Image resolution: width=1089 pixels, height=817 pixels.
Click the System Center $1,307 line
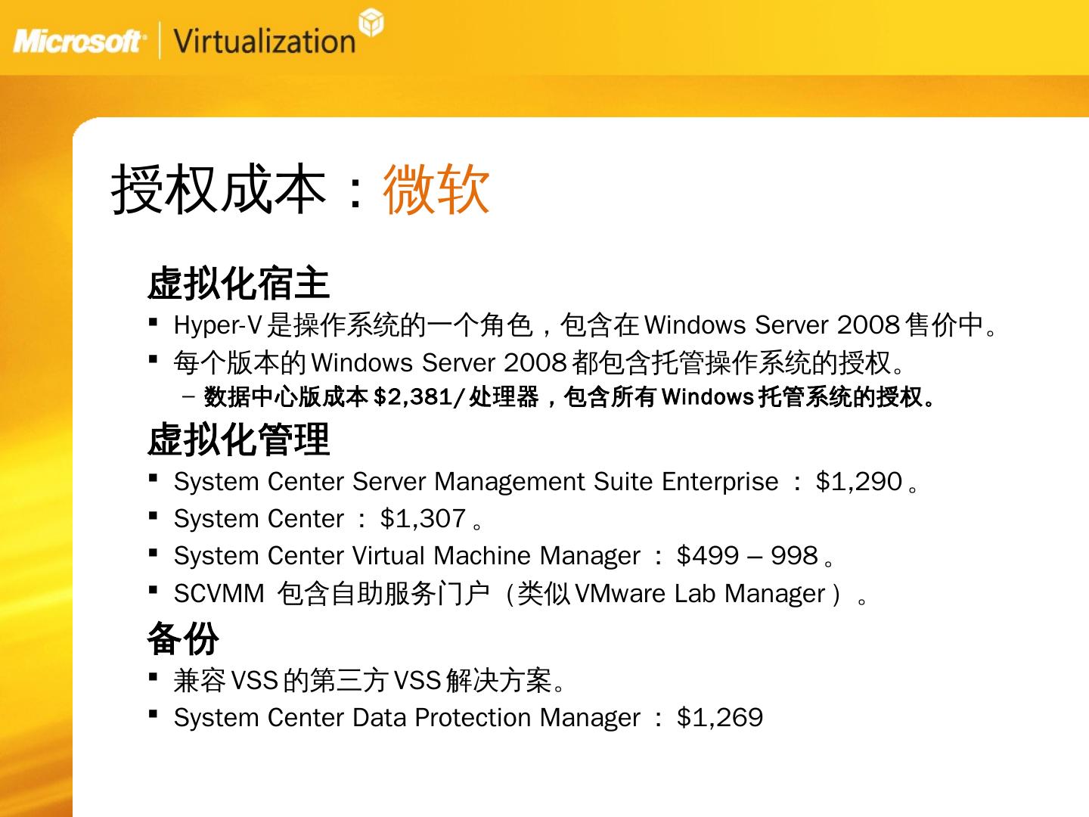pyautogui.click(x=327, y=519)
